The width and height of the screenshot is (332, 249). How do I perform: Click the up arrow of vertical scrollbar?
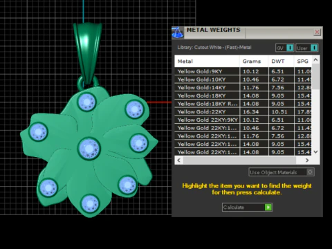tap(315, 59)
